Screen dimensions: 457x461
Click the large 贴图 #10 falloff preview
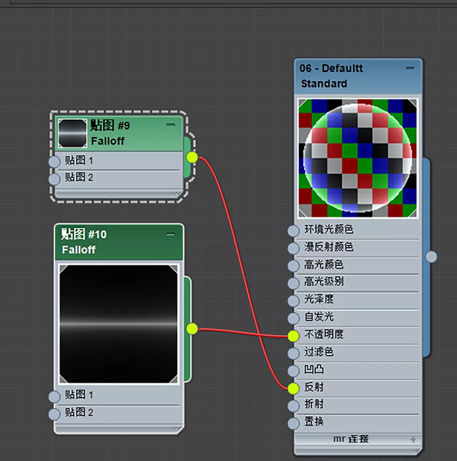pyautogui.click(x=119, y=324)
